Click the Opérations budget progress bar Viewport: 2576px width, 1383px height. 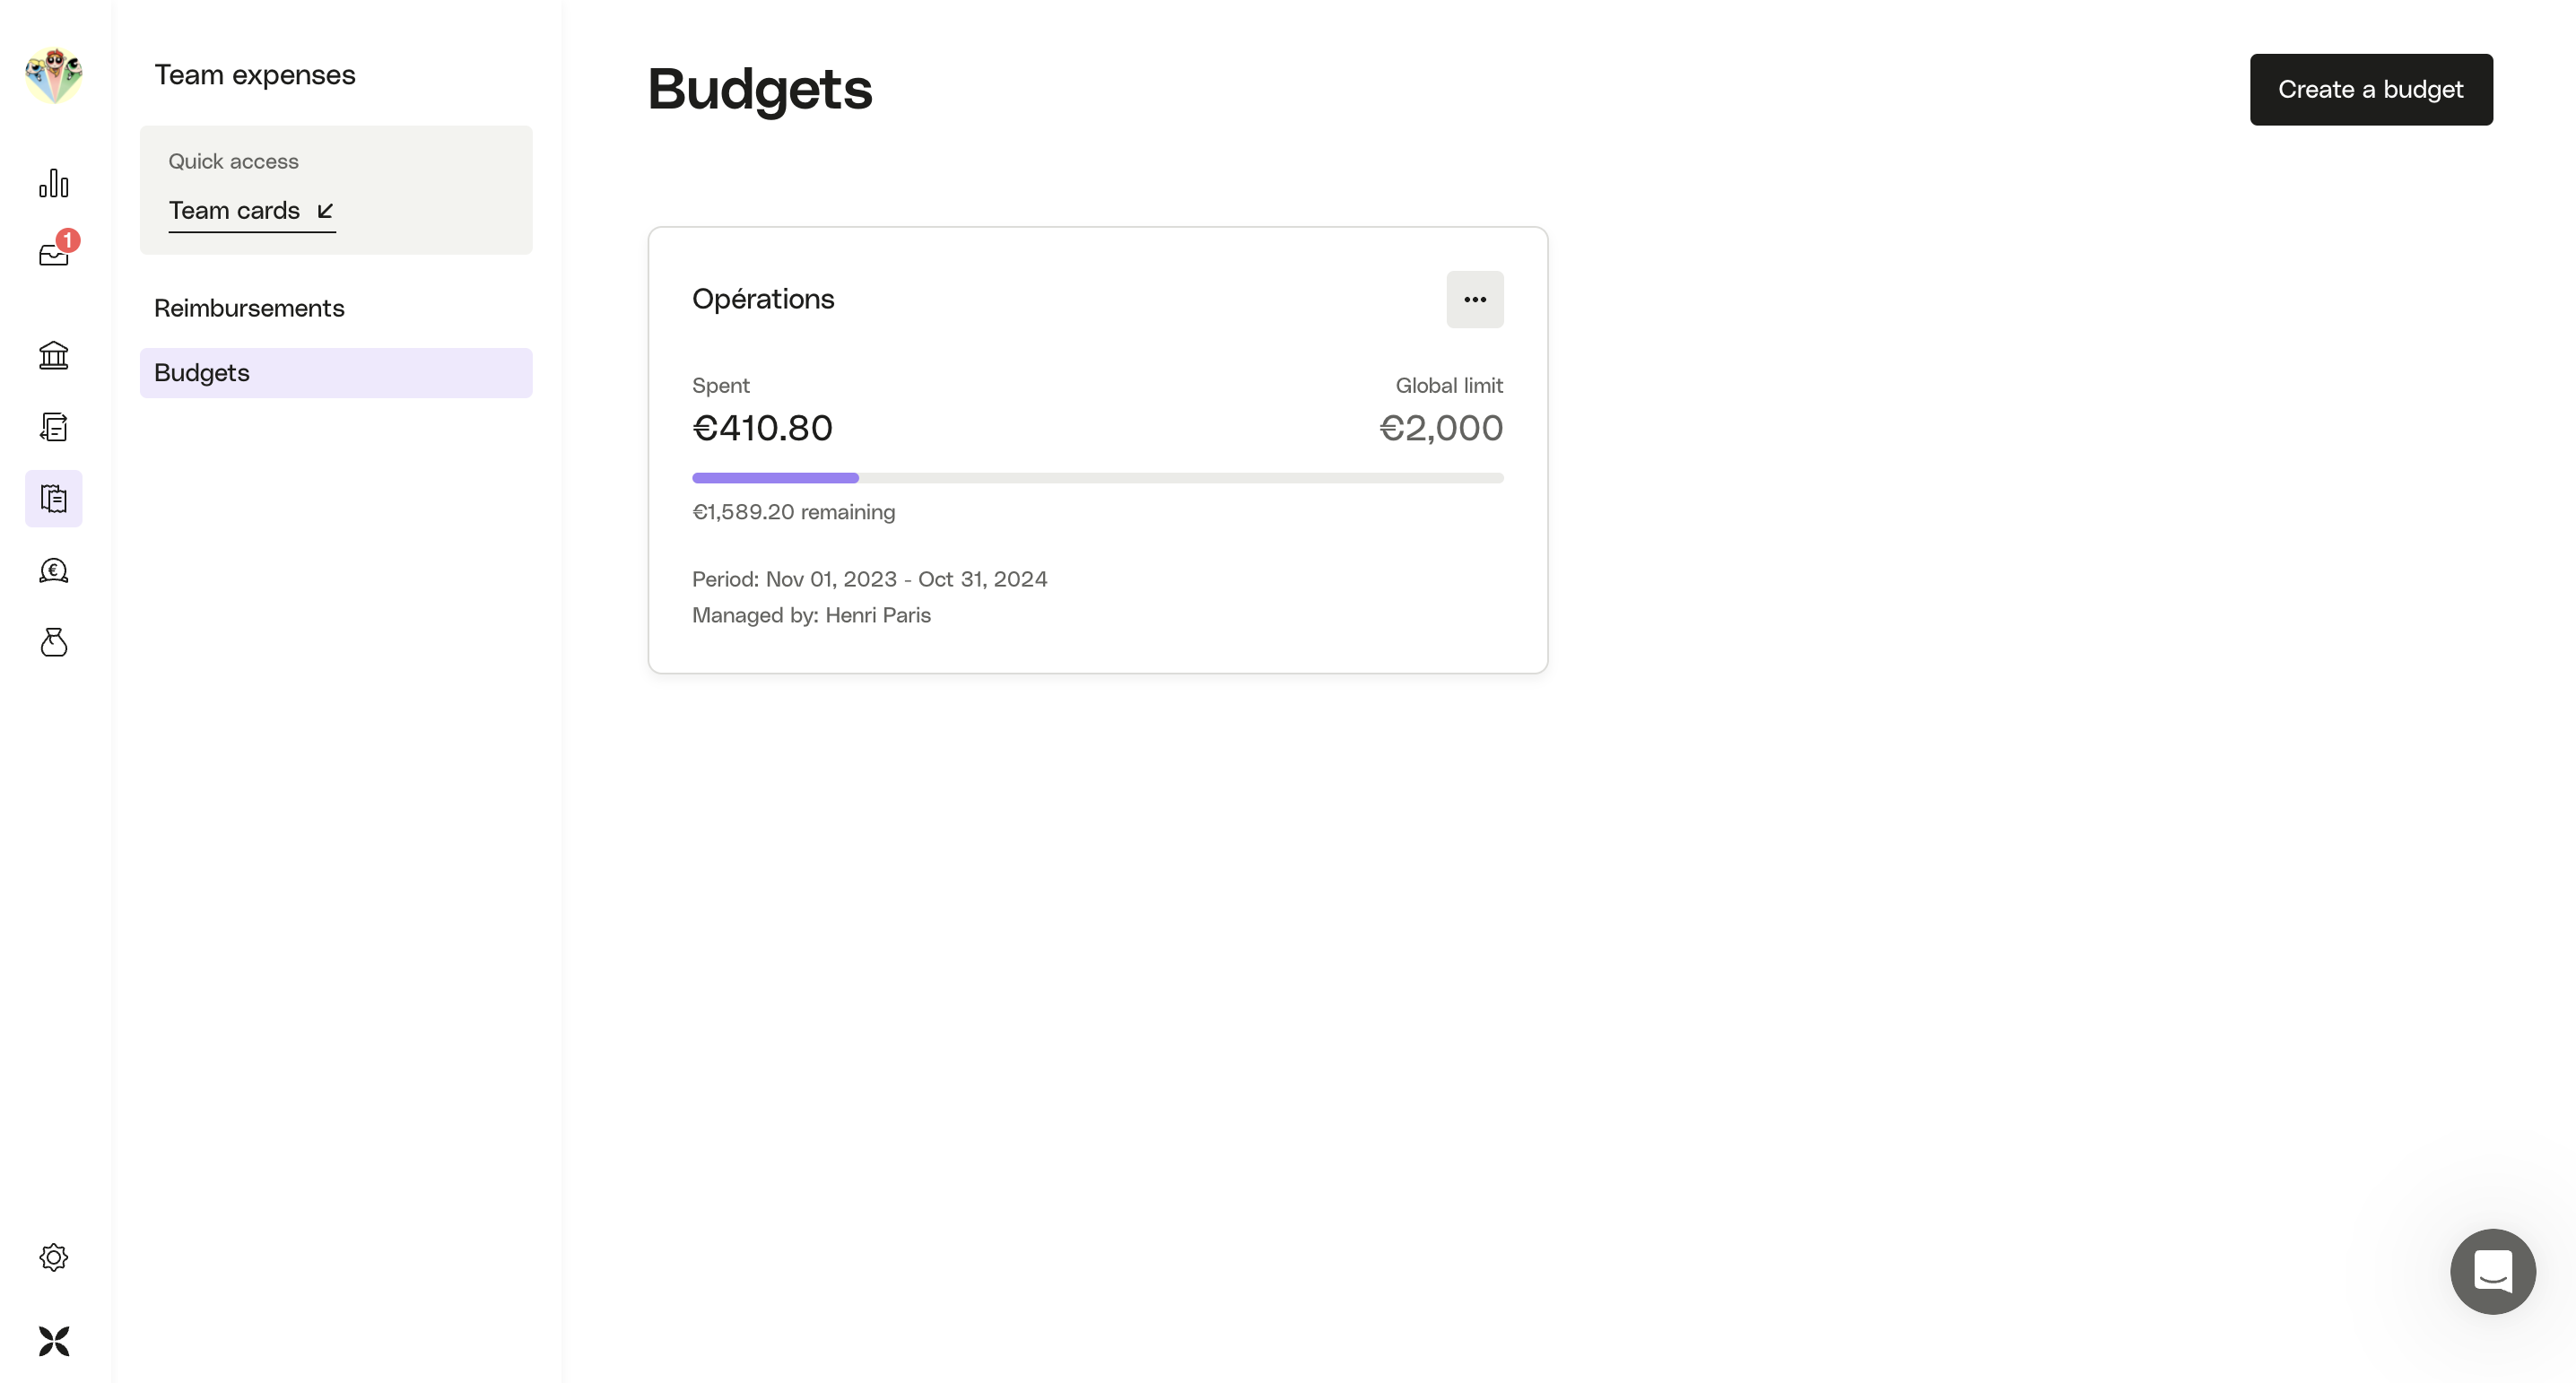click(1097, 478)
